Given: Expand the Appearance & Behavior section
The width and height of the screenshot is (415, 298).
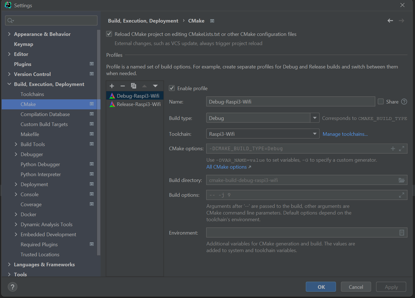Looking at the screenshot, I should [9, 34].
